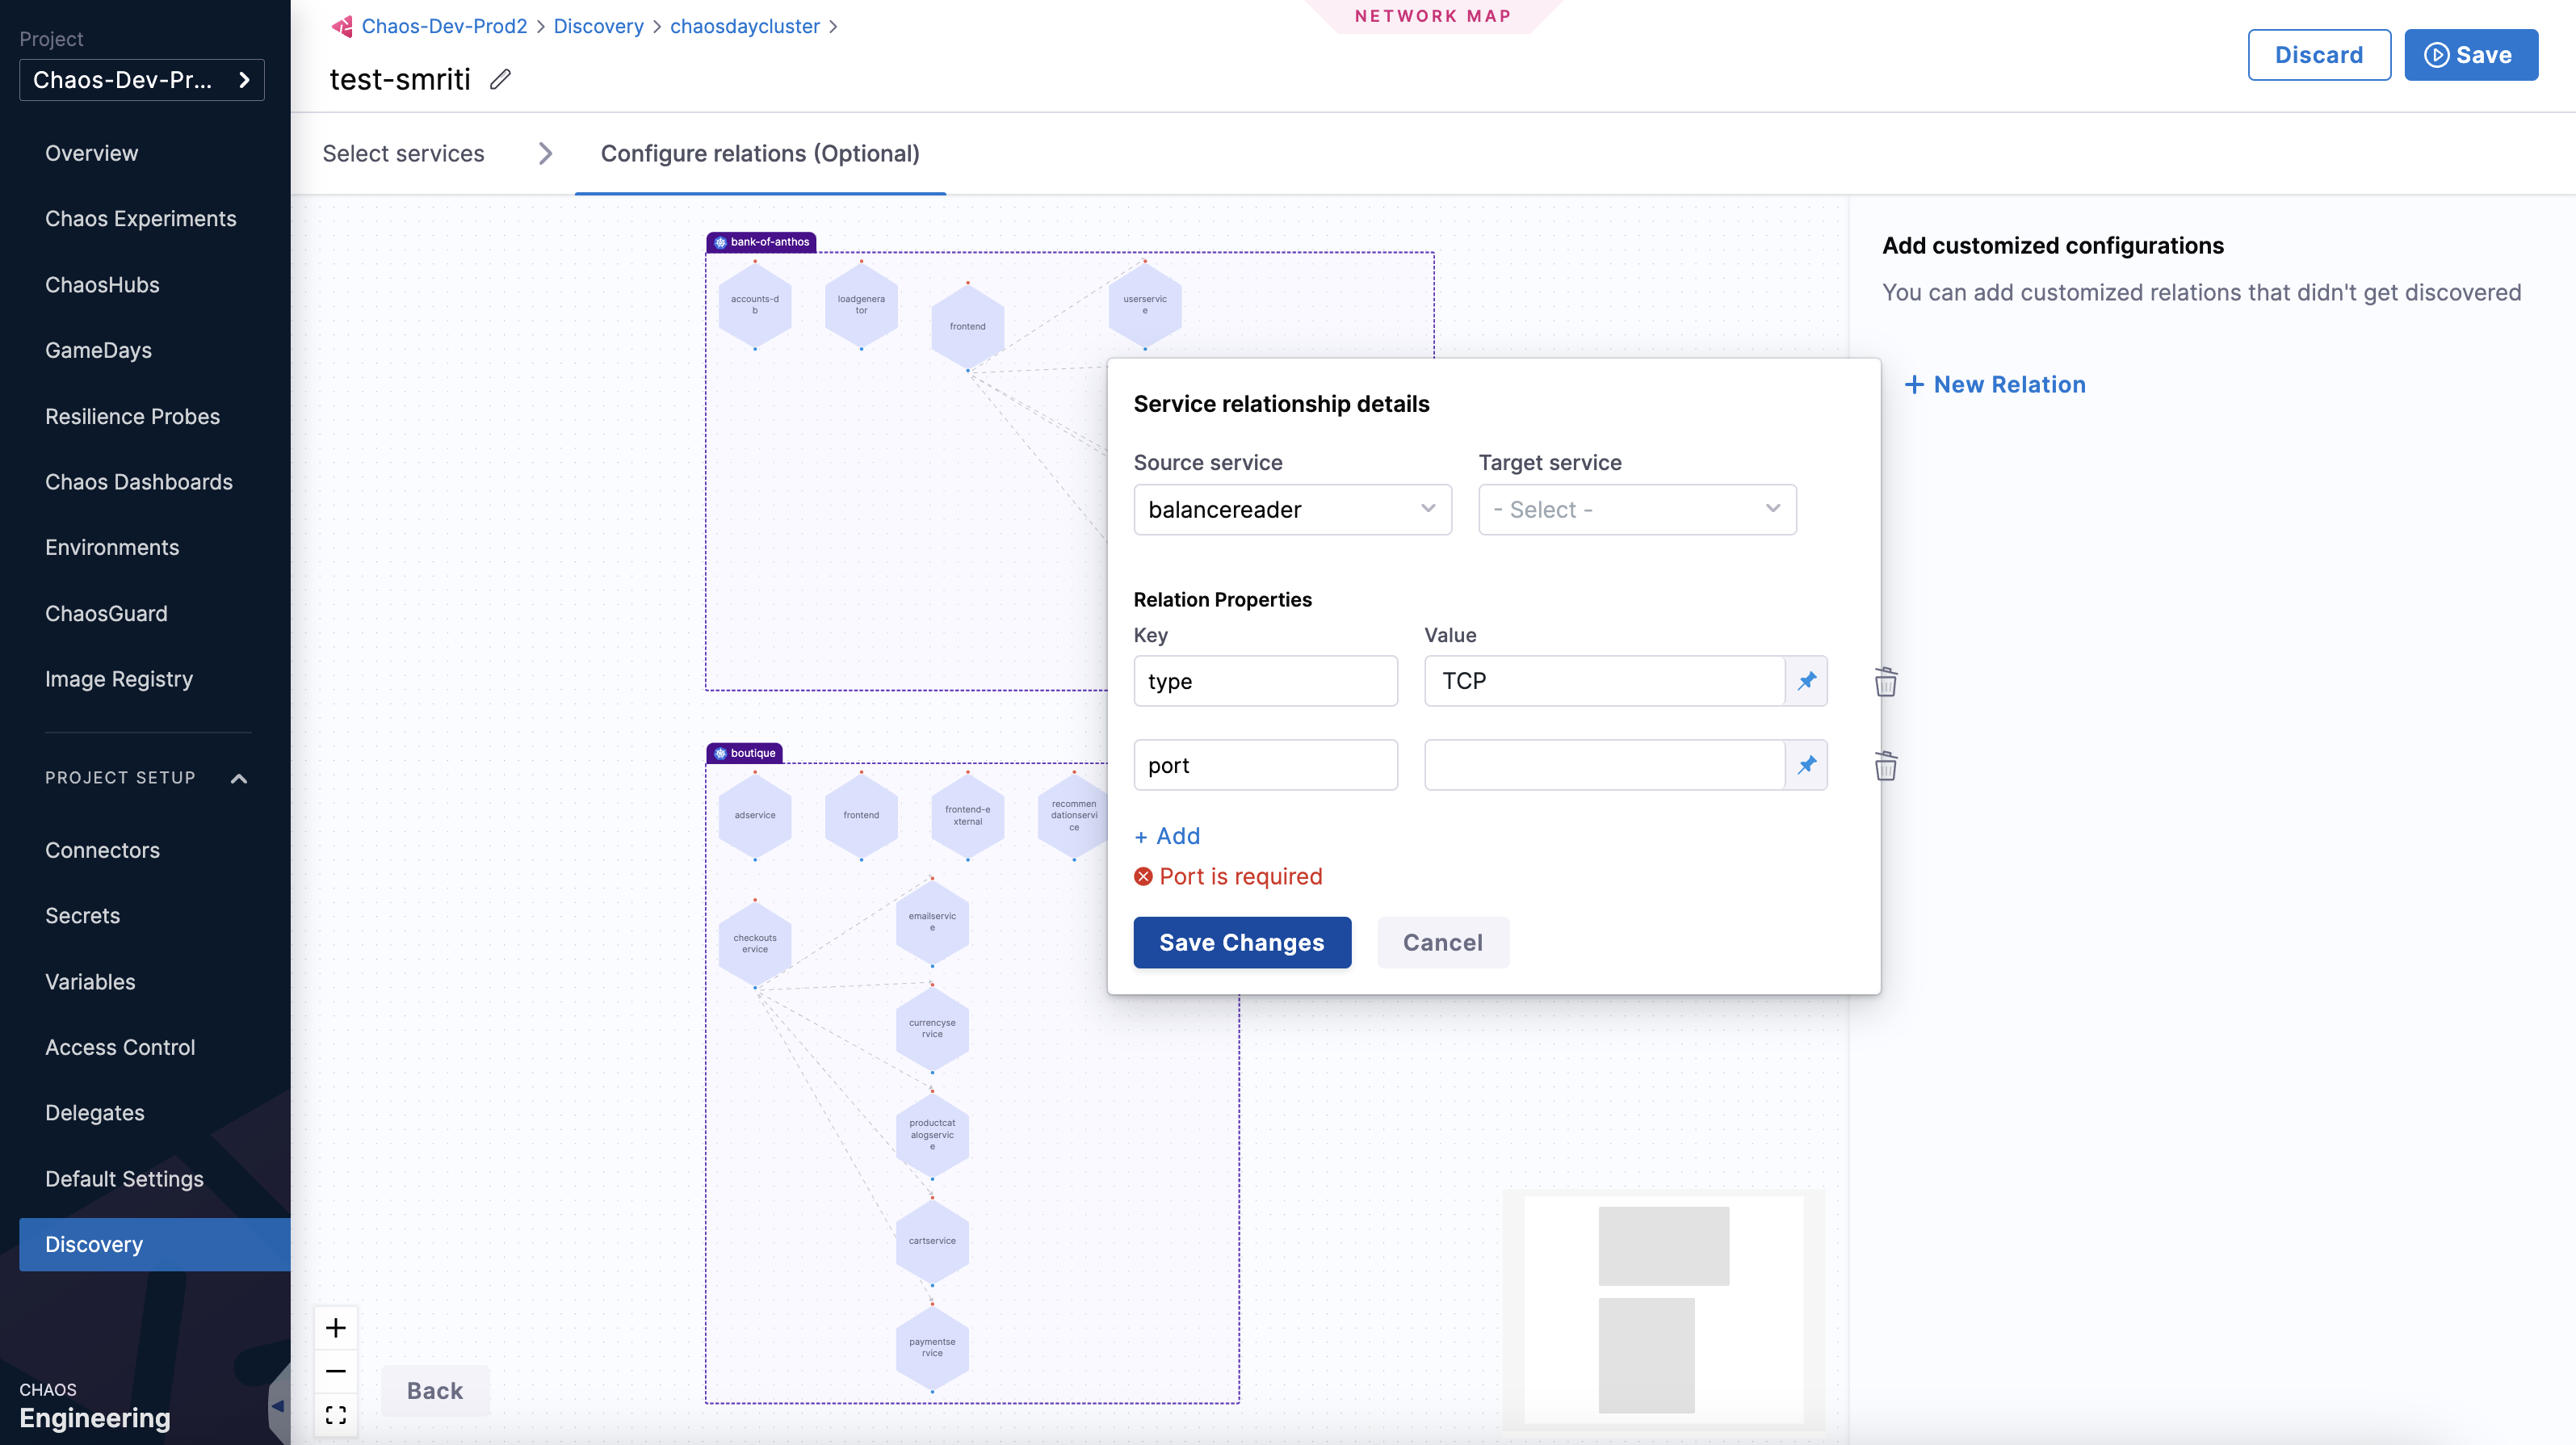This screenshot has height=1445, width=2576.
Task: Delete the type property row
Action: click(1885, 682)
